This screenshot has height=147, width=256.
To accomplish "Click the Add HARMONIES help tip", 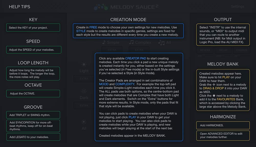I will (223, 125).
